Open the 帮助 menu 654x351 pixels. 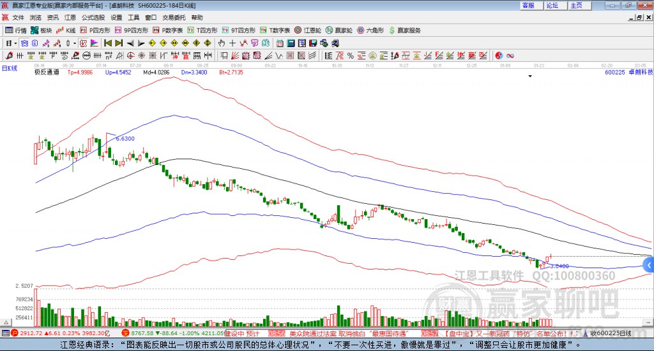pos(197,17)
